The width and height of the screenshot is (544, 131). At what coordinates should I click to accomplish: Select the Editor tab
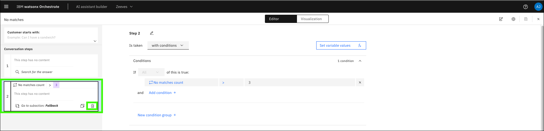point(281,19)
